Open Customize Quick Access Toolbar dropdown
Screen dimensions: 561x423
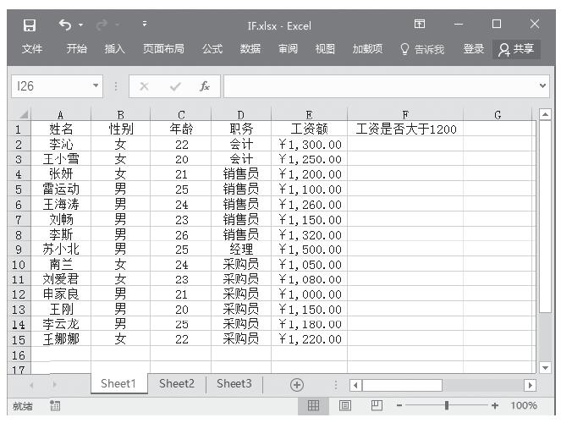pos(145,25)
